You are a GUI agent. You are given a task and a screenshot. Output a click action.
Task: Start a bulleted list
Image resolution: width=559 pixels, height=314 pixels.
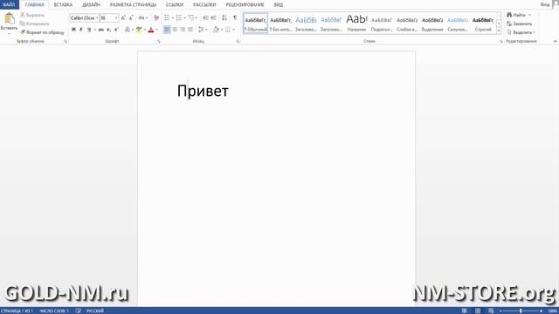[167, 17]
